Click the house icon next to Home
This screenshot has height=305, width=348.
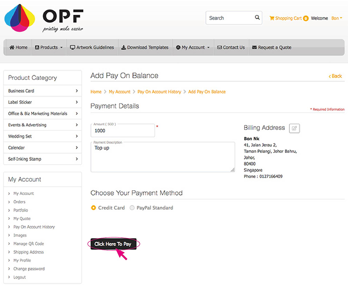[11, 47]
